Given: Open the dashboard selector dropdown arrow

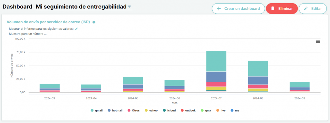Looking at the screenshot, I should 130,7.
